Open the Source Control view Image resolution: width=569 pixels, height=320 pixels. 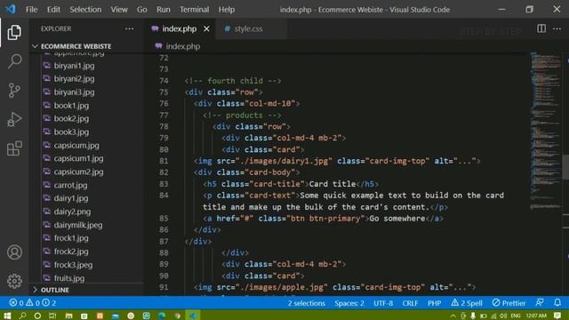point(14,91)
